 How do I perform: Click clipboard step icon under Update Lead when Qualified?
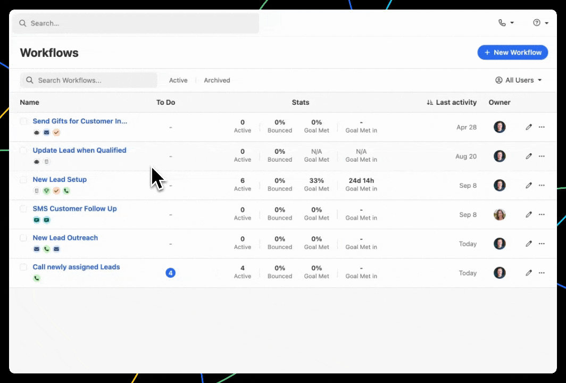(x=47, y=162)
